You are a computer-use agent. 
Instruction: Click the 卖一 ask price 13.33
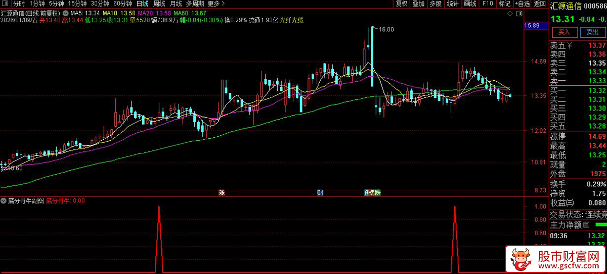point(597,81)
